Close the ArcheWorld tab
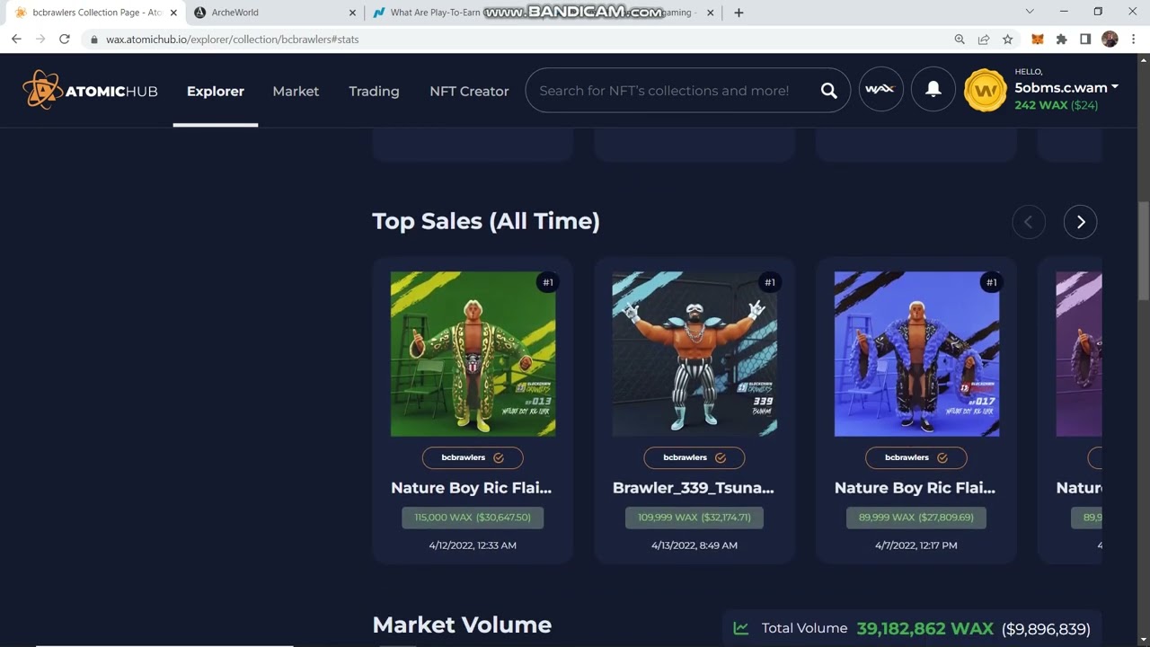This screenshot has height=647, width=1150. click(352, 13)
